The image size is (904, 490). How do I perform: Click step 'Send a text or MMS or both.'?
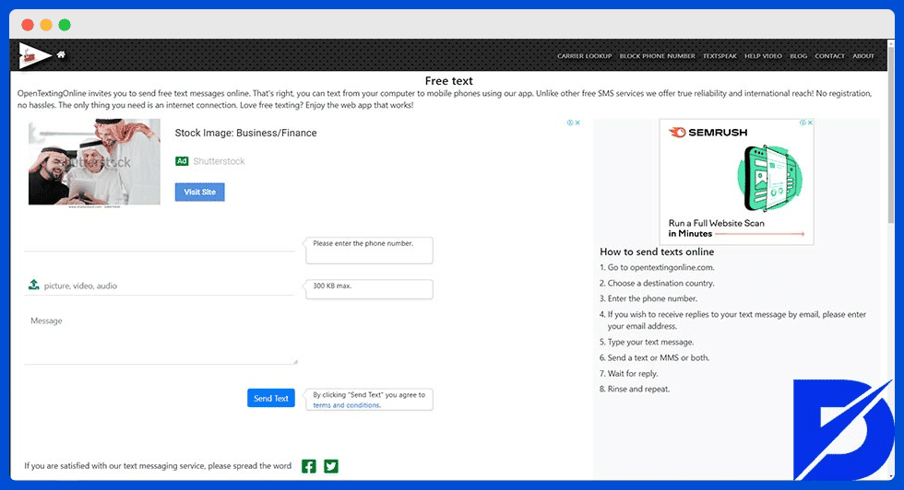click(659, 357)
